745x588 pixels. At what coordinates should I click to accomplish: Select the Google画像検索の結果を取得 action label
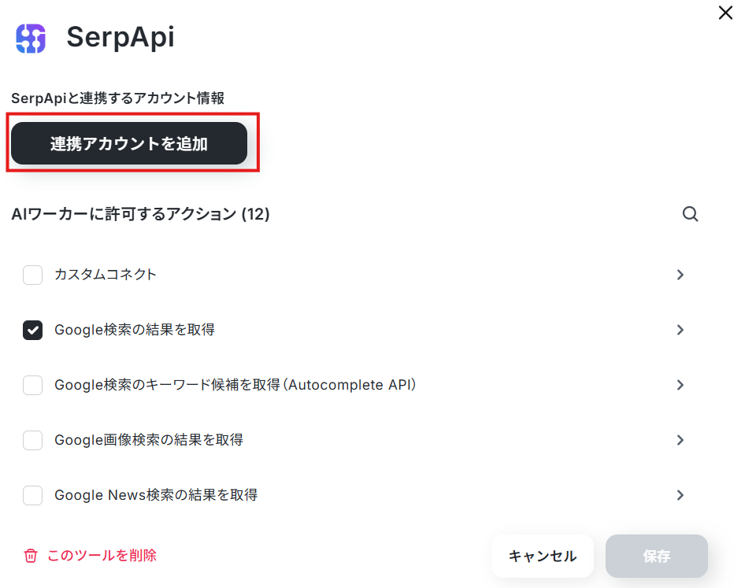click(x=149, y=440)
